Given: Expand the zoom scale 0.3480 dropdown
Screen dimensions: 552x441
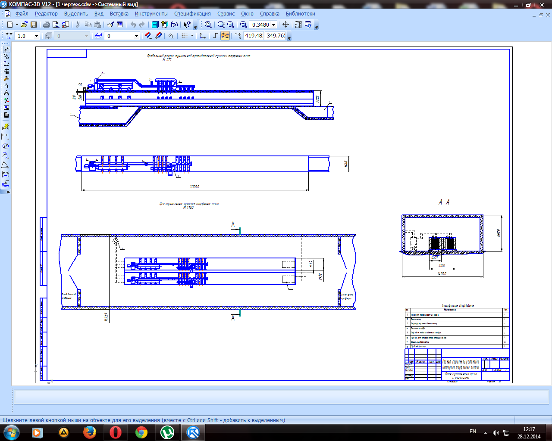Looking at the screenshot, I should (273, 25).
